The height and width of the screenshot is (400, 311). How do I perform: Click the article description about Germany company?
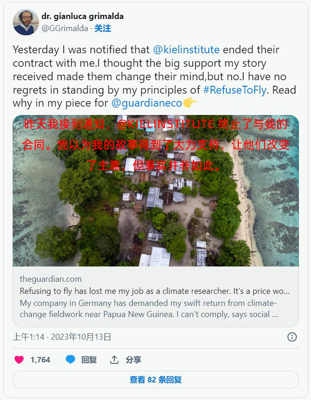149,309
